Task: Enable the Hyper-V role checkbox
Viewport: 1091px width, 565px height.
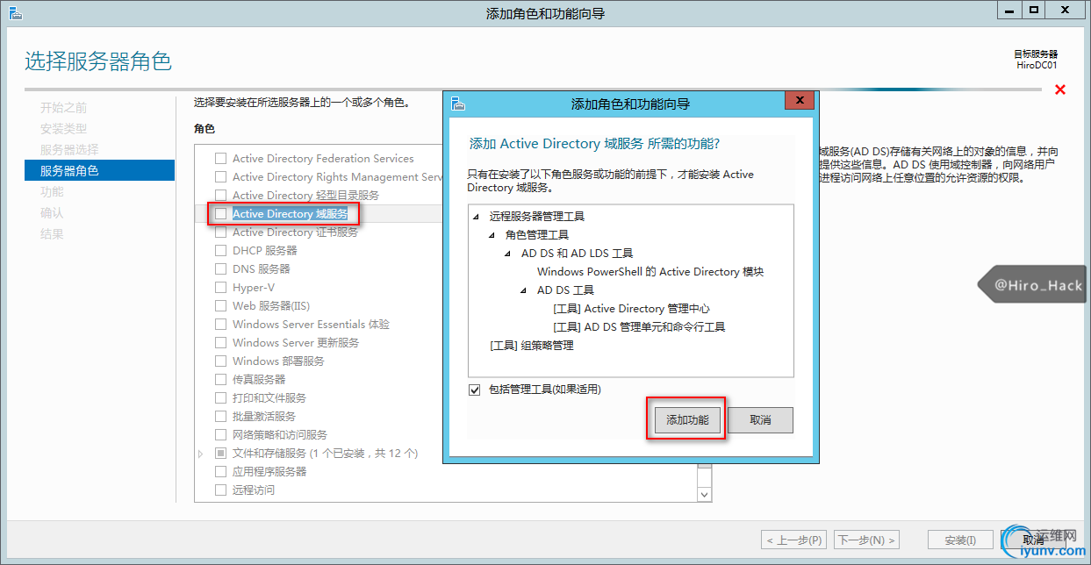Action: (221, 288)
